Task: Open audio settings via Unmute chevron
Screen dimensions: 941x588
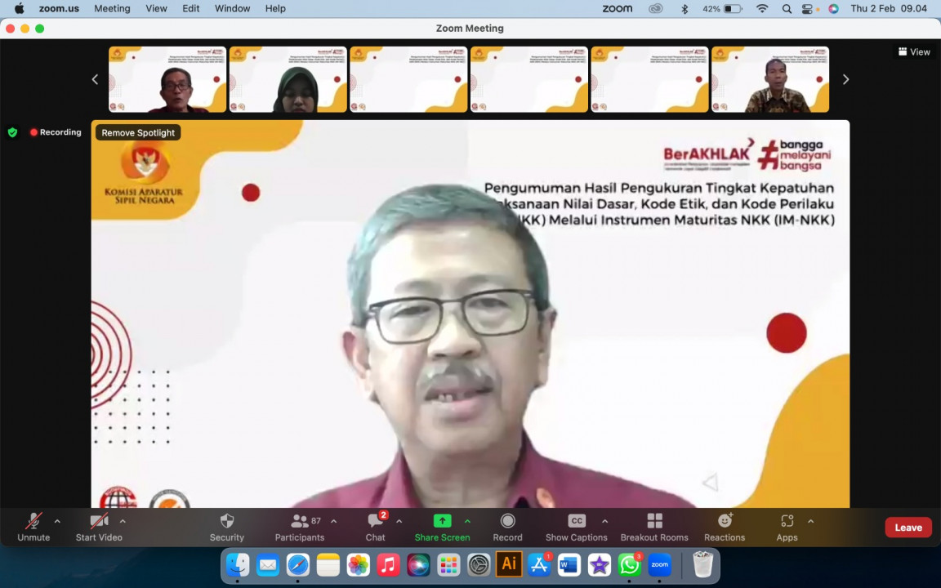Action: click(56, 521)
